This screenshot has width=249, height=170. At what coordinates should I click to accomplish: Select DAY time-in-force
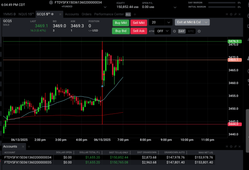[182, 31]
